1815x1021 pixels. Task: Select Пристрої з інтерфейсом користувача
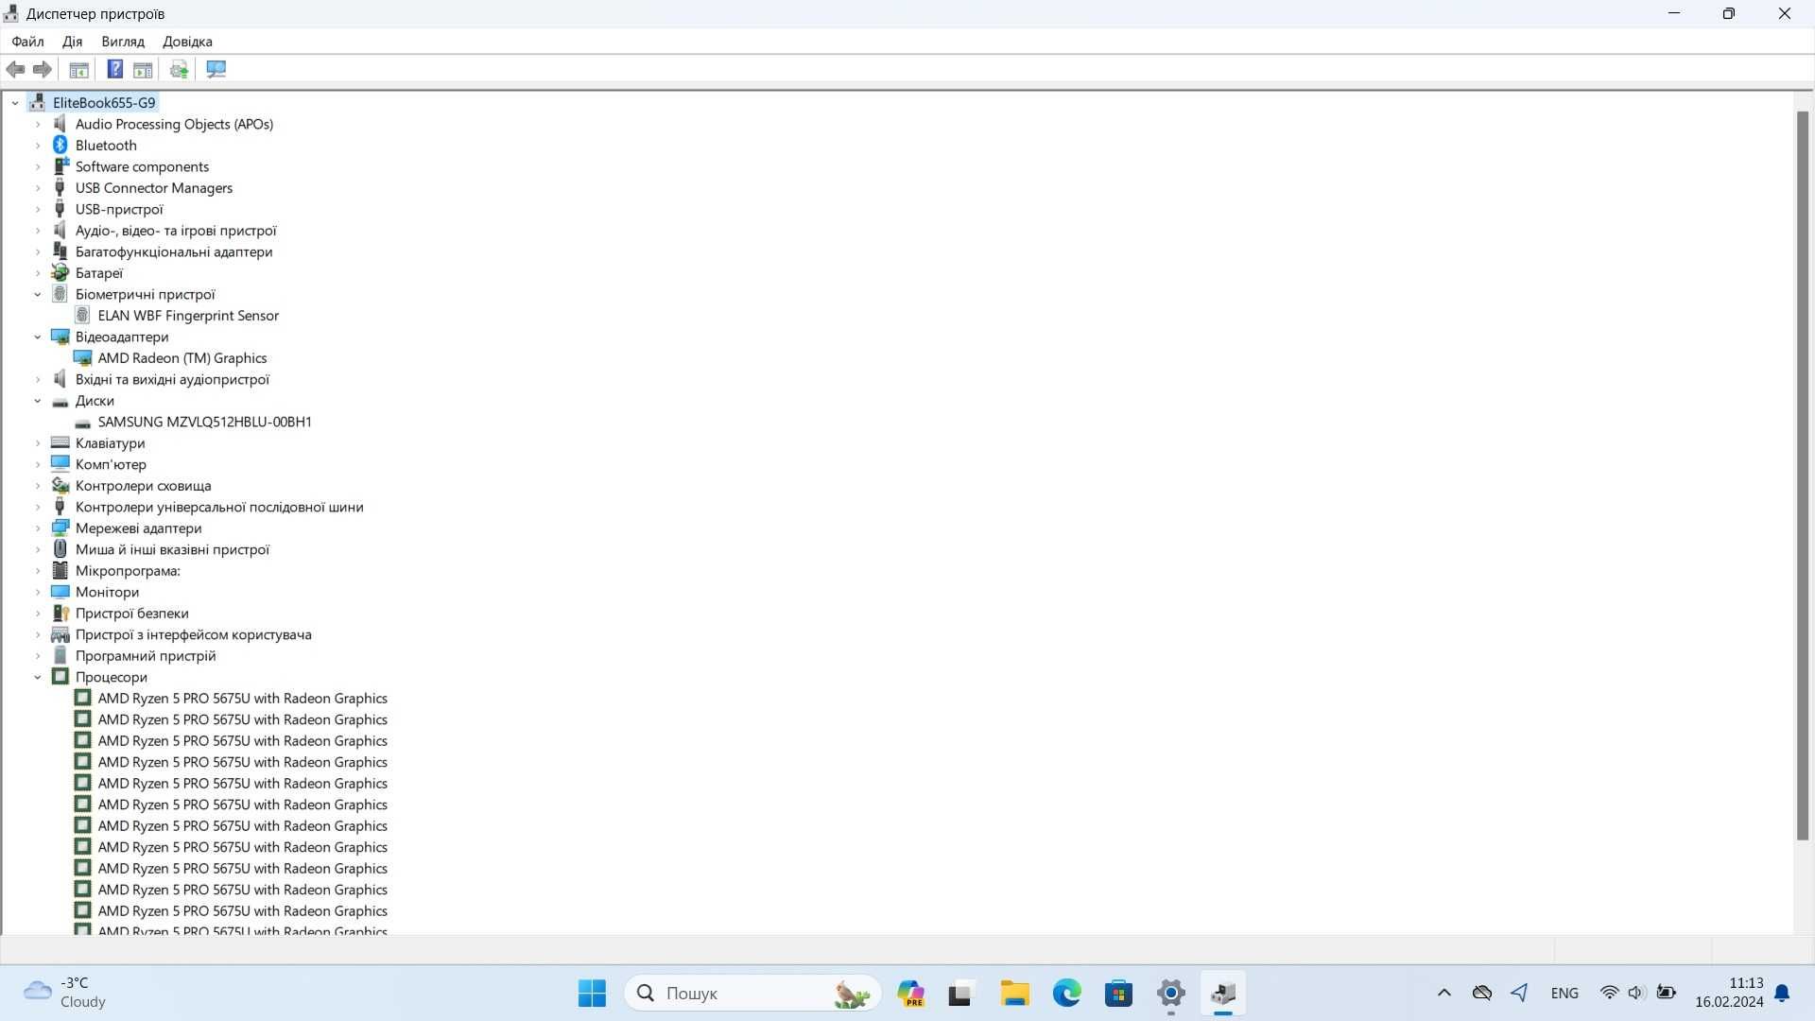click(x=193, y=634)
